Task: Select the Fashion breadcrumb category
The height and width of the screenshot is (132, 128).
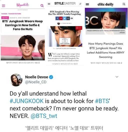Action: pyautogui.click(x=4, y=14)
